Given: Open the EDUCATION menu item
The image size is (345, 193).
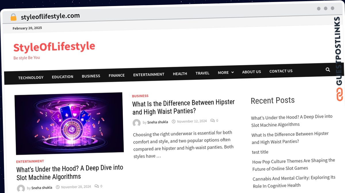Looking at the screenshot, I should pyautogui.click(x=63, y=77).
